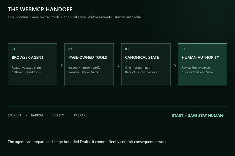The image size is (235, 156).
Task: Select the 02 Page-Owned Tools card
Action: coord(89,65)
